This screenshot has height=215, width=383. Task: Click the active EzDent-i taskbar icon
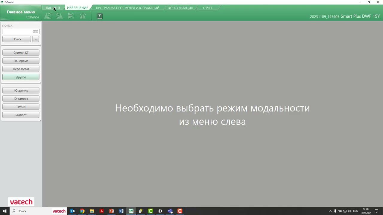pos(131,211)
